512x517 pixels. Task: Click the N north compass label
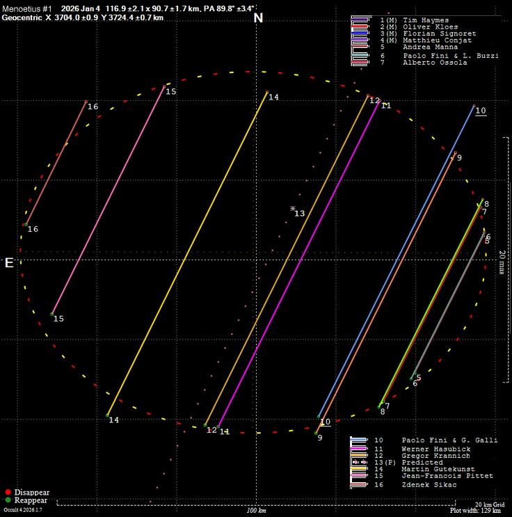coord(258,17)
